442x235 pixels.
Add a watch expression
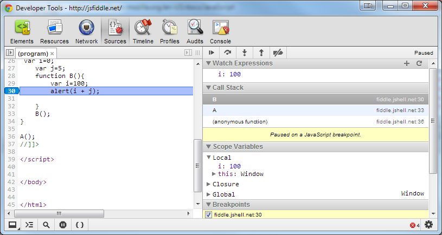point(407,63)
